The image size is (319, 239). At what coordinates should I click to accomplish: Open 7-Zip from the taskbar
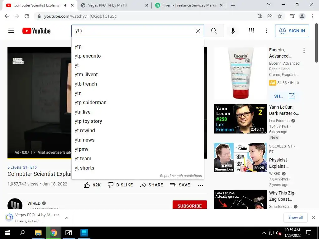(x=69, y=233)
